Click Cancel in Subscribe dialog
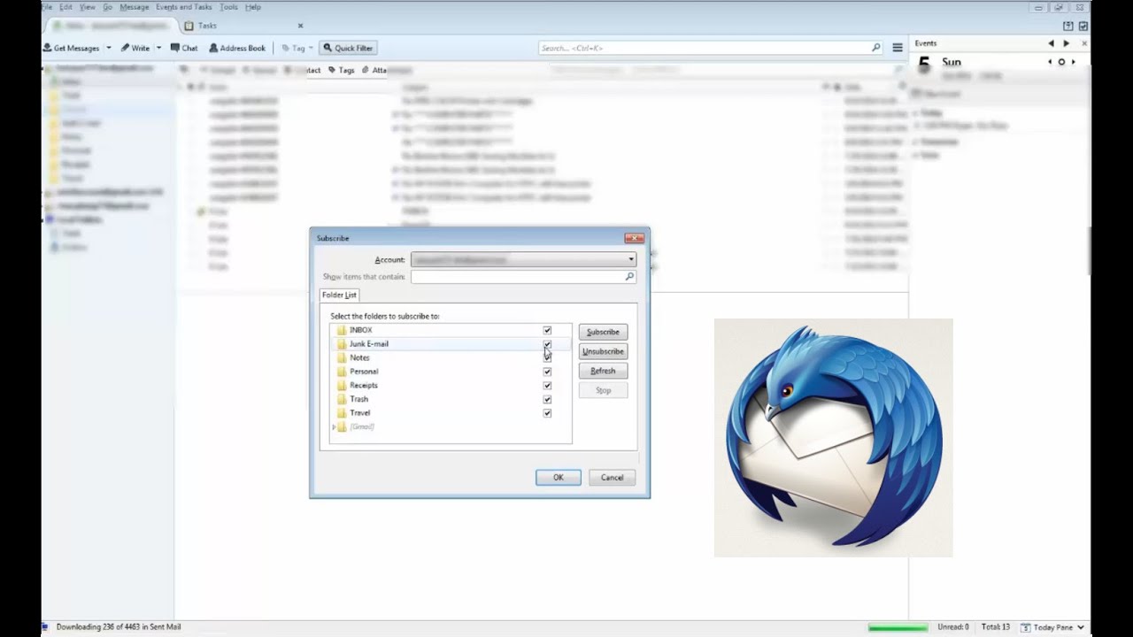Image resolution: width=1133 pixels, height=637 pixels. tap(613, 478)
